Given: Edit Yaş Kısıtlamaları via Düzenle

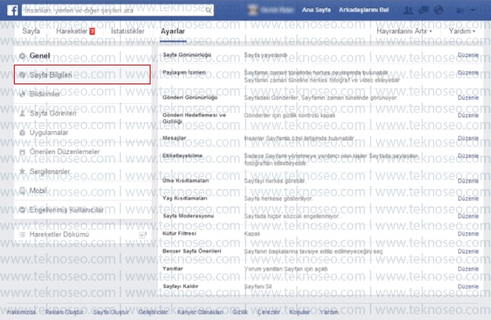Looking at the screenshot, I should pyautogui.click(x=468, y=199).
